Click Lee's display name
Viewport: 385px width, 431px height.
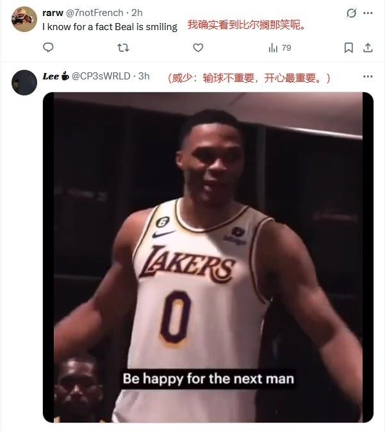coord(51,76)
